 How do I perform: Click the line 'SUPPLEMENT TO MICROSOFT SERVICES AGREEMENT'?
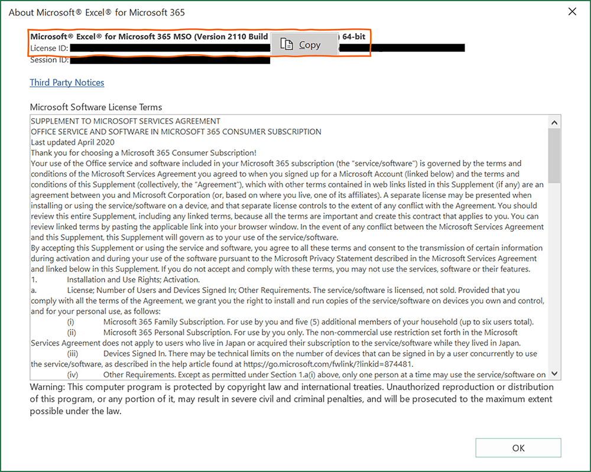(x=125, y=121)
